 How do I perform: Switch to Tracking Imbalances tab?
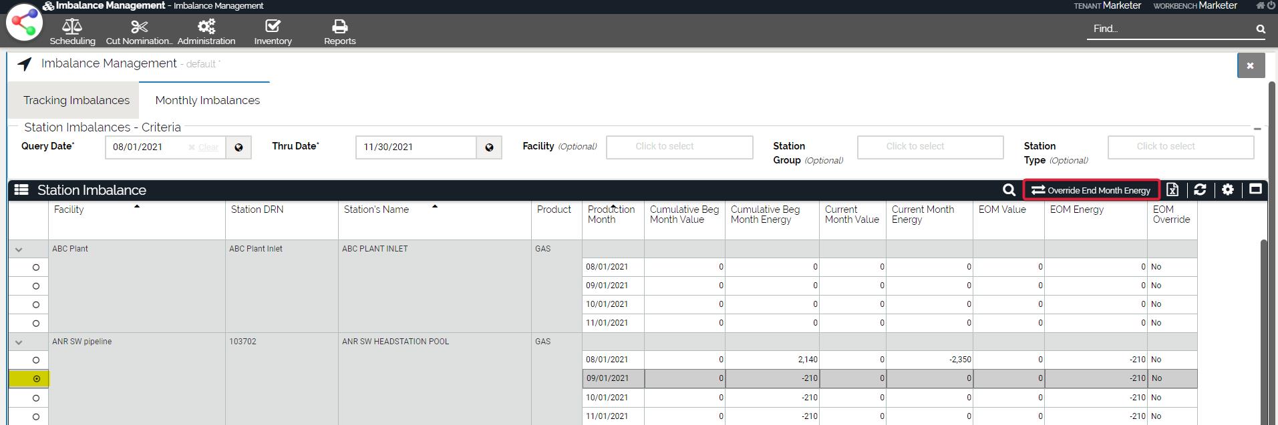point(76,100)
